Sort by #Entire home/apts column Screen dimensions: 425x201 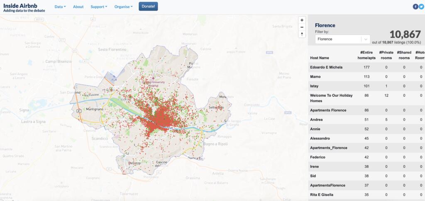pos(366,55)
